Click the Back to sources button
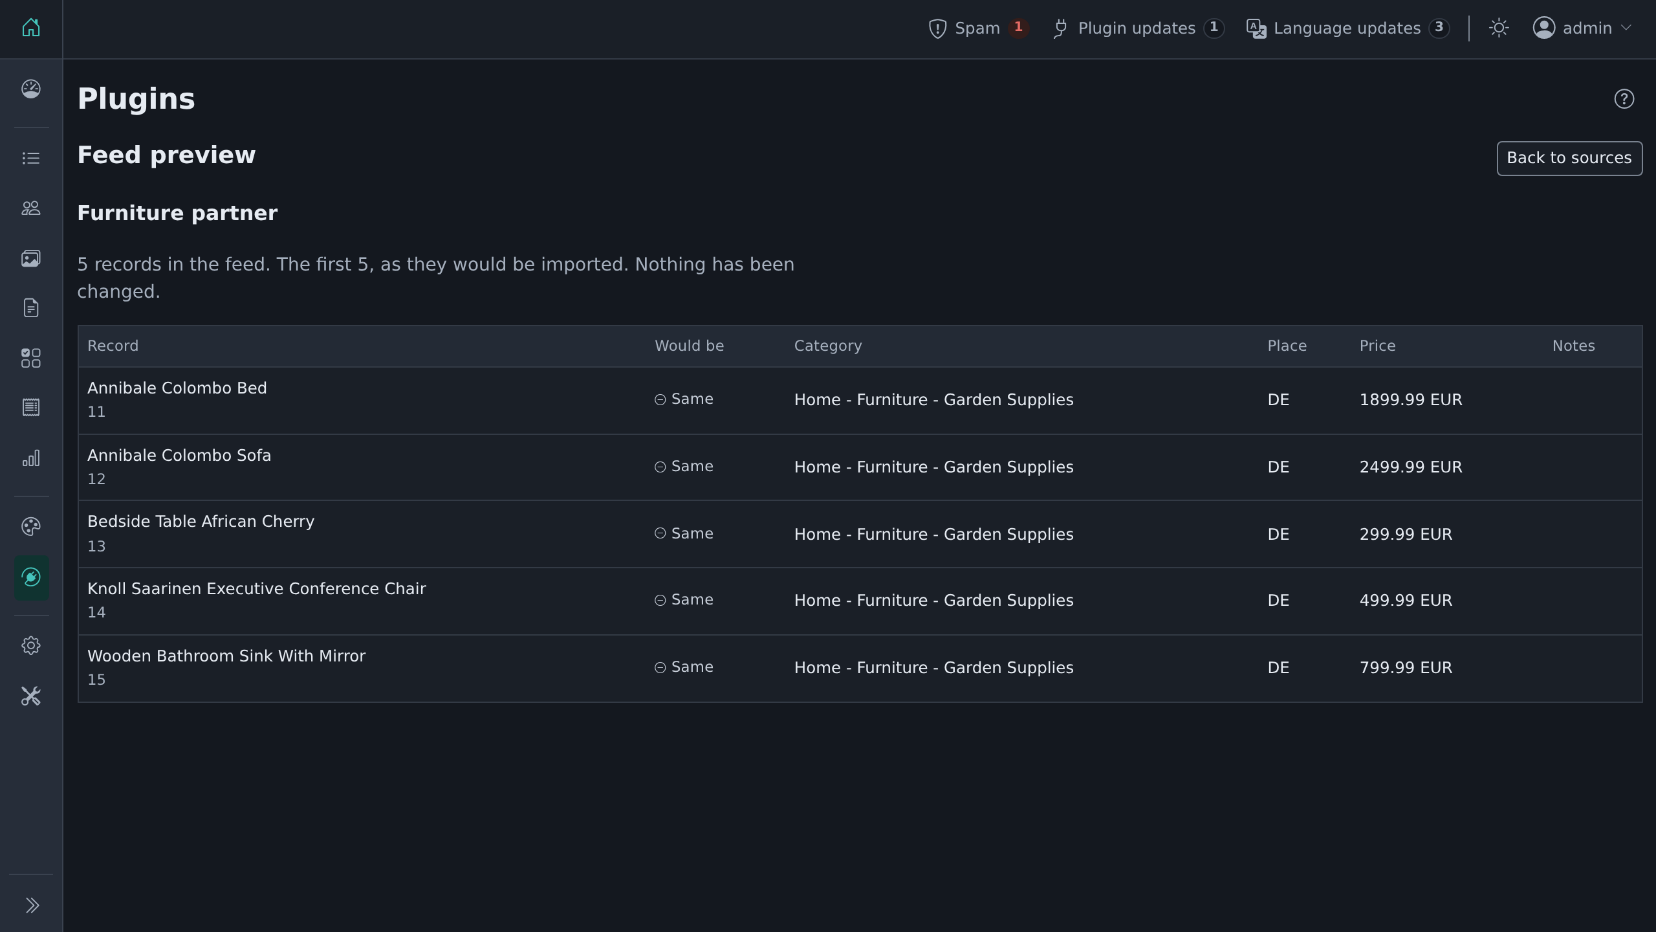The width and height of the screenshot is (1656, 932). [1569, 158]
